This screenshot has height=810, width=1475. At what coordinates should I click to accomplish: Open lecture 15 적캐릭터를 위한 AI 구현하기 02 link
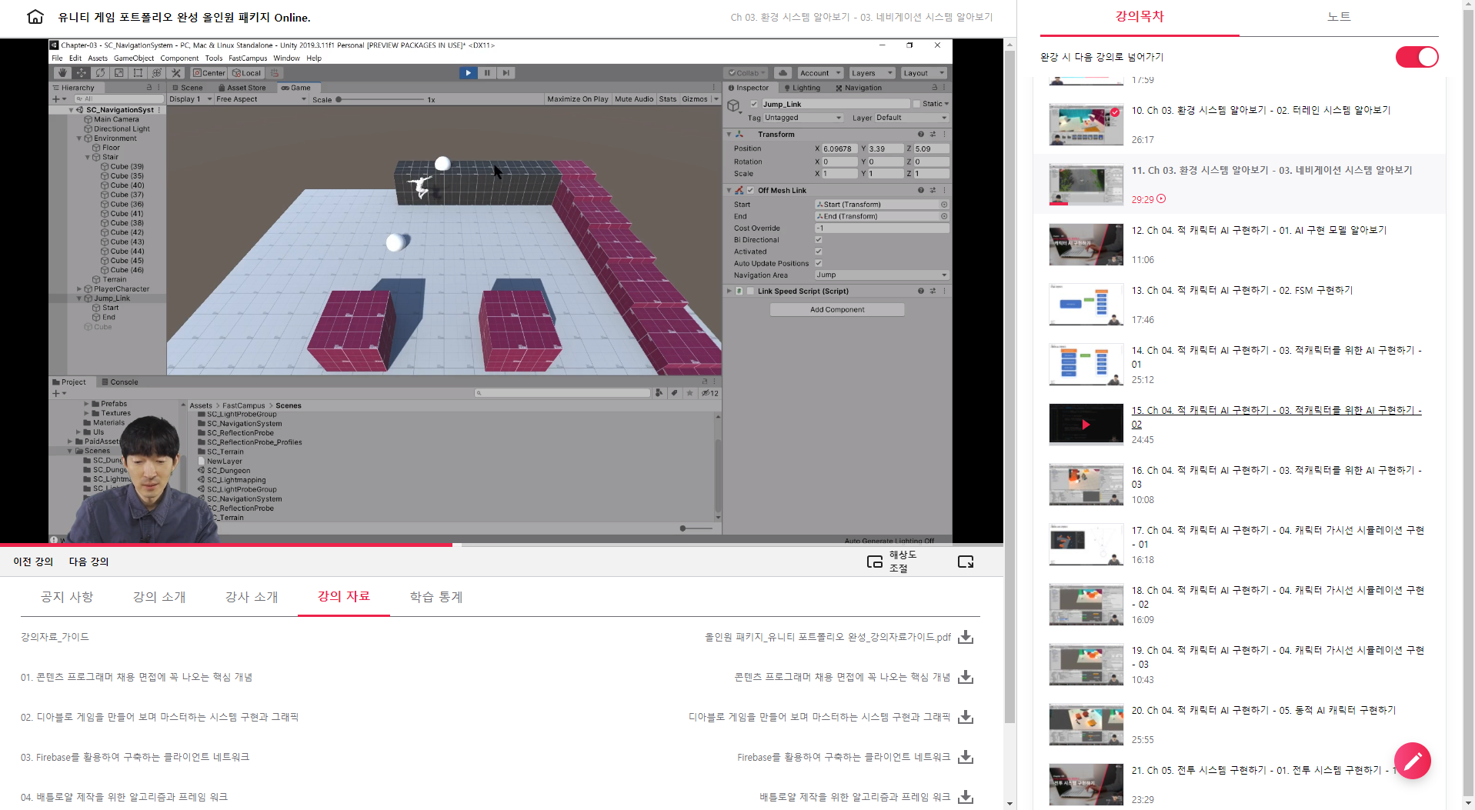[x=1276, y=417]
